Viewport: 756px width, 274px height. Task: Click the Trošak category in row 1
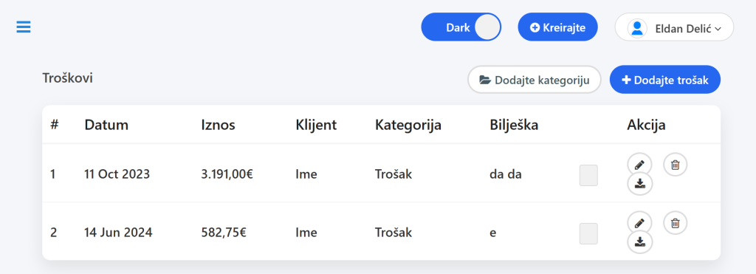[x=394, y=174]
